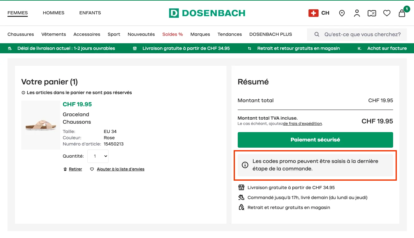The image size is (414, 238).
Task: Click the trash icon next to Retirer
Action: click(65, 169)
